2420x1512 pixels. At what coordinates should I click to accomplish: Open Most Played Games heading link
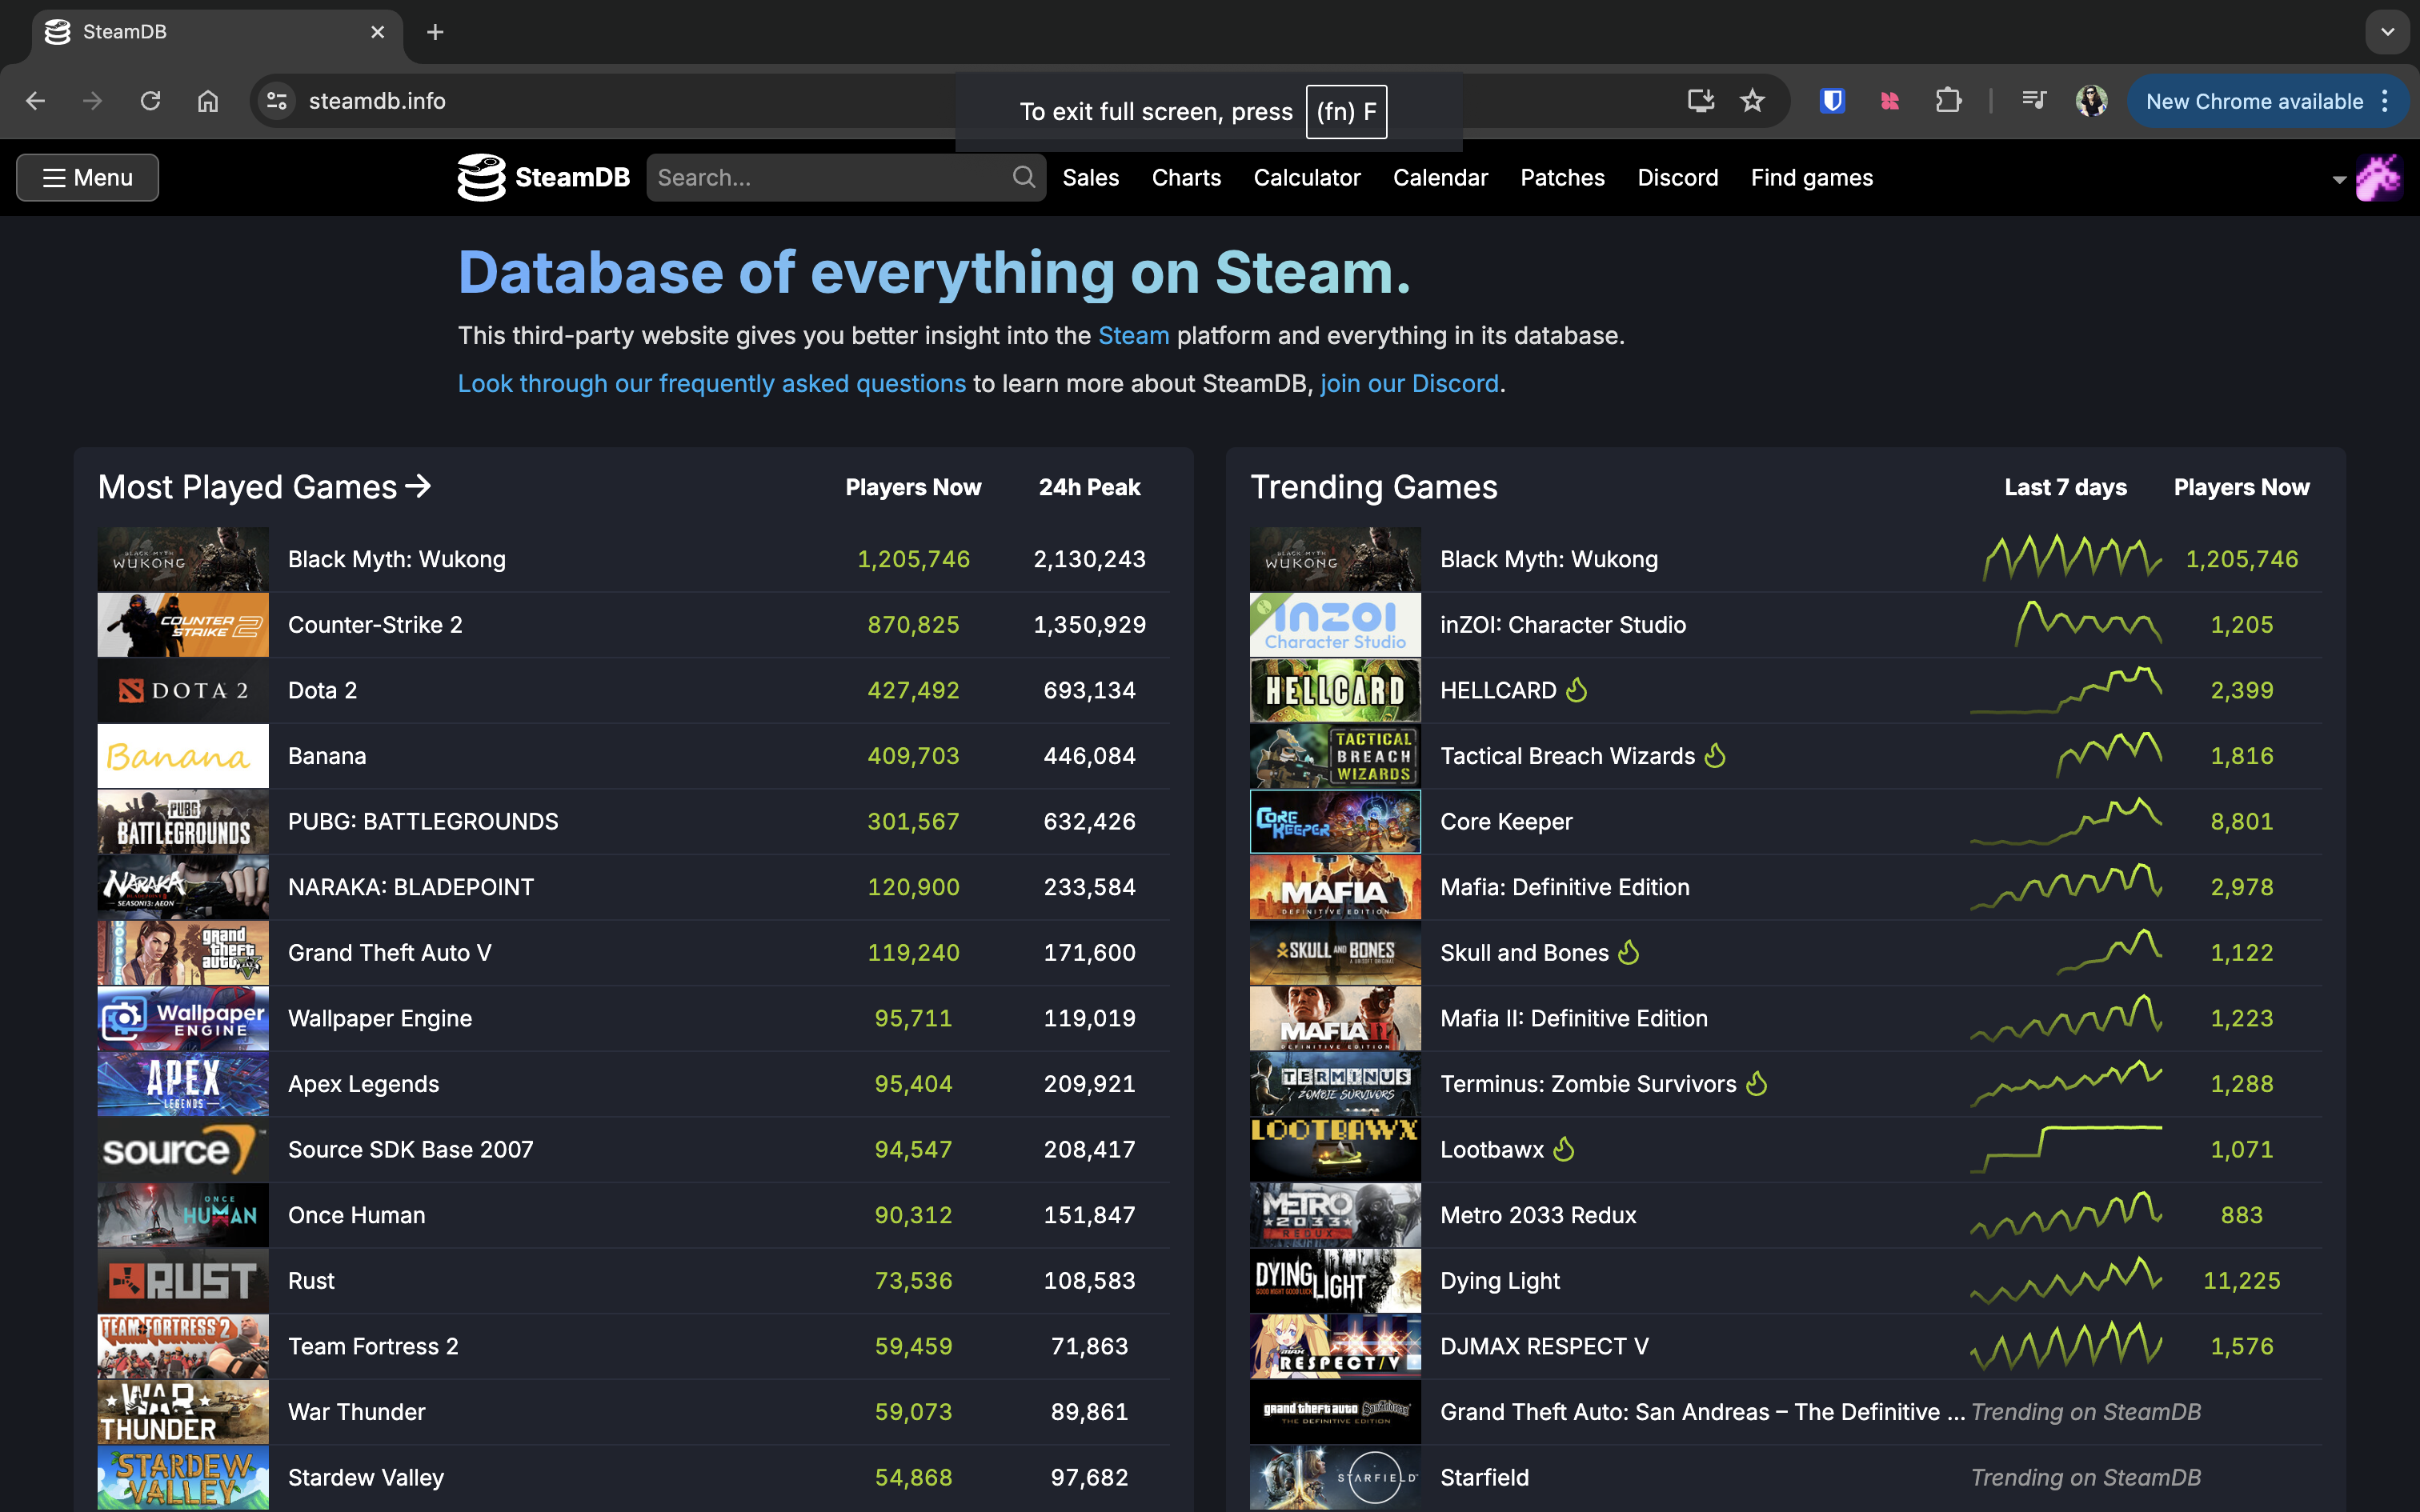[x=264, y=486]
